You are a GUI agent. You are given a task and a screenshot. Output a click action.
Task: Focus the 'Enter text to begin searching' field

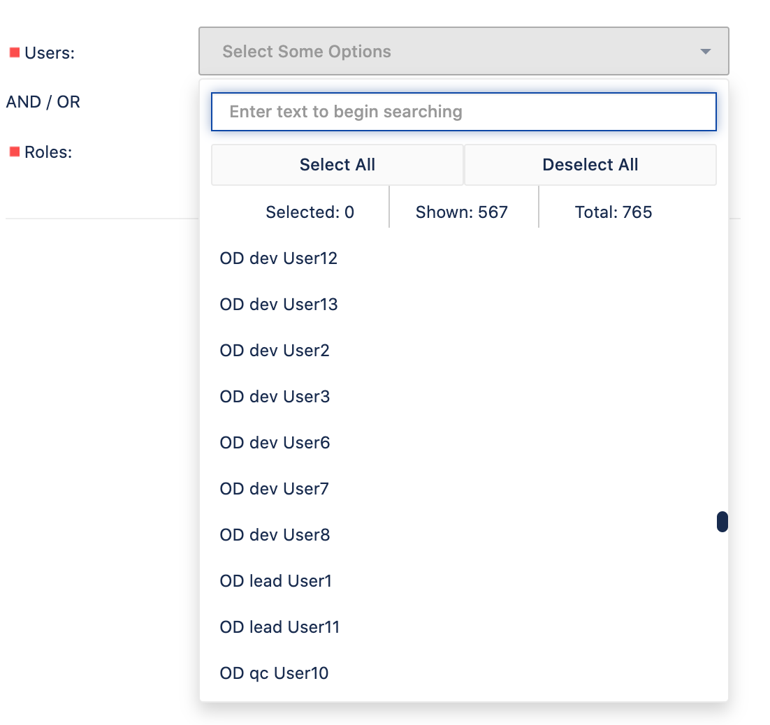point(463,112)
